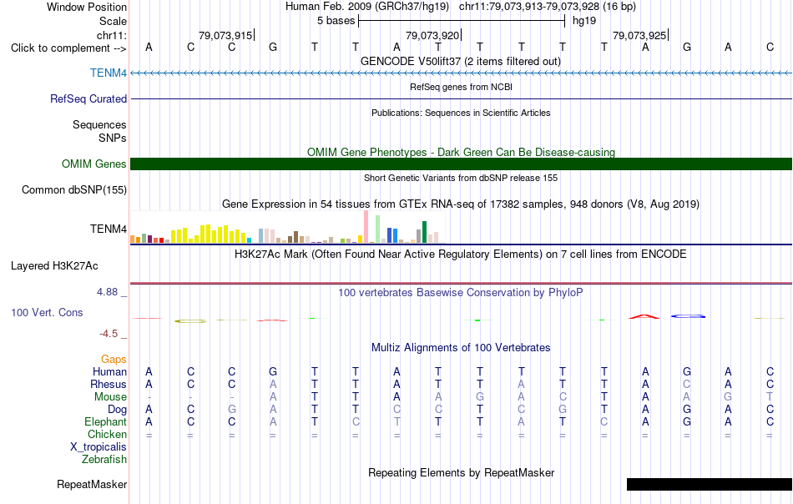Click the 79,073,925 coordinate label

pyautogui.click(x=639, y=35)
